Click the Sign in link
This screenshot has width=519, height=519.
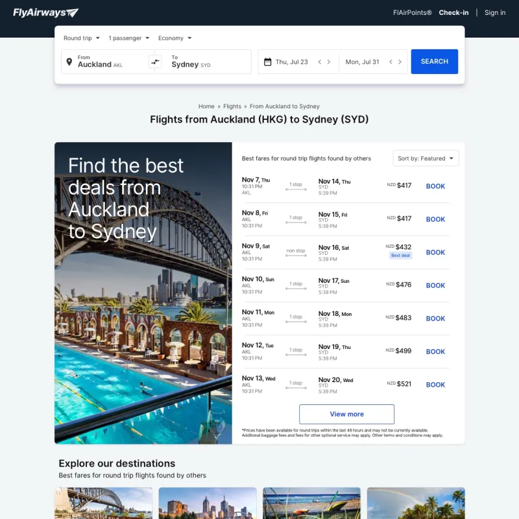495,12
